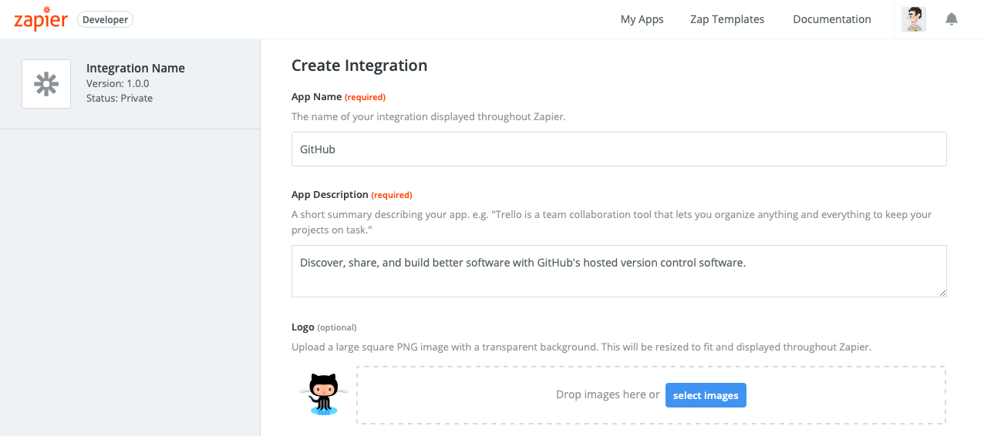Image resolution: width=984 pixels, height=436 pixels.
Task: Focus the App Name field containing GitHub
Action: click(618, 149)
